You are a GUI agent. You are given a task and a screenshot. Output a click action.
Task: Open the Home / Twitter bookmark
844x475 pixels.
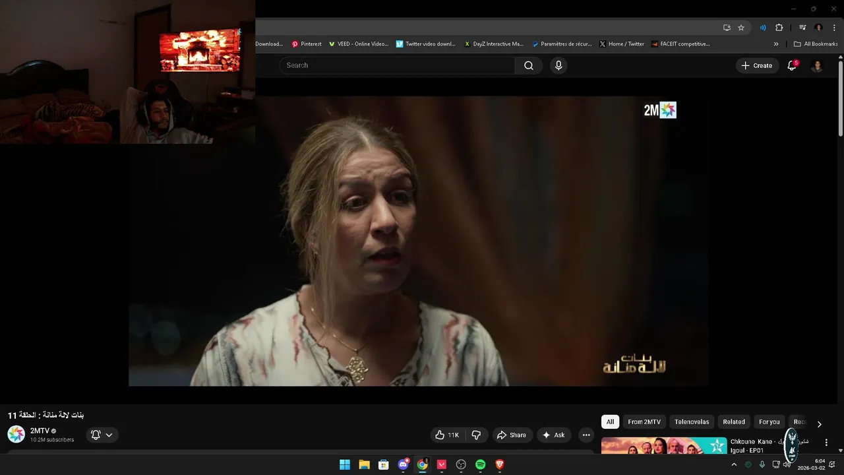point(622,44)
